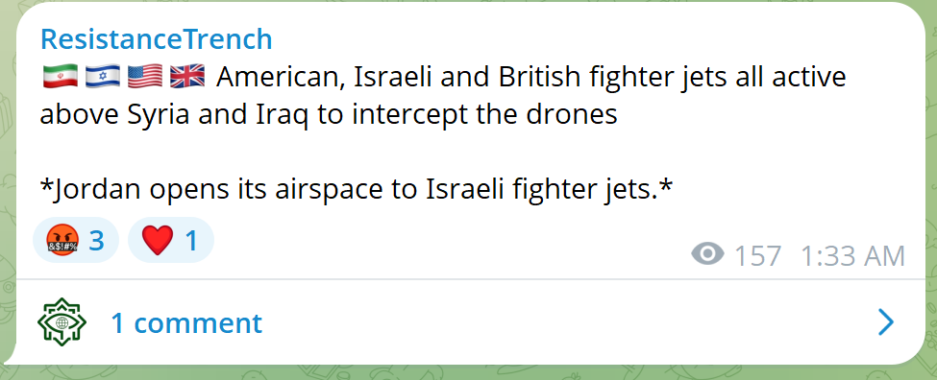Click reaction count 3 beside angry emoji
Image resolution: width=937 pixels, height=380 pixels.
point(97,241)
